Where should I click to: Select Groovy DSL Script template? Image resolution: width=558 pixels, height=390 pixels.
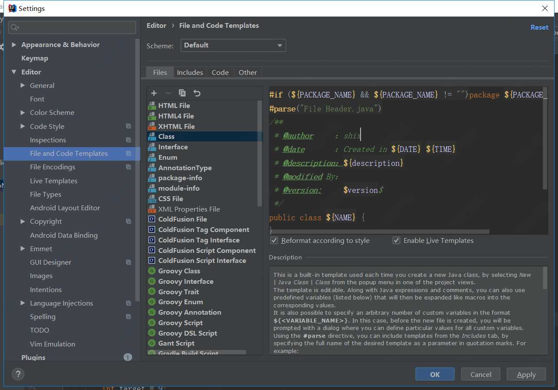(187, 333)
